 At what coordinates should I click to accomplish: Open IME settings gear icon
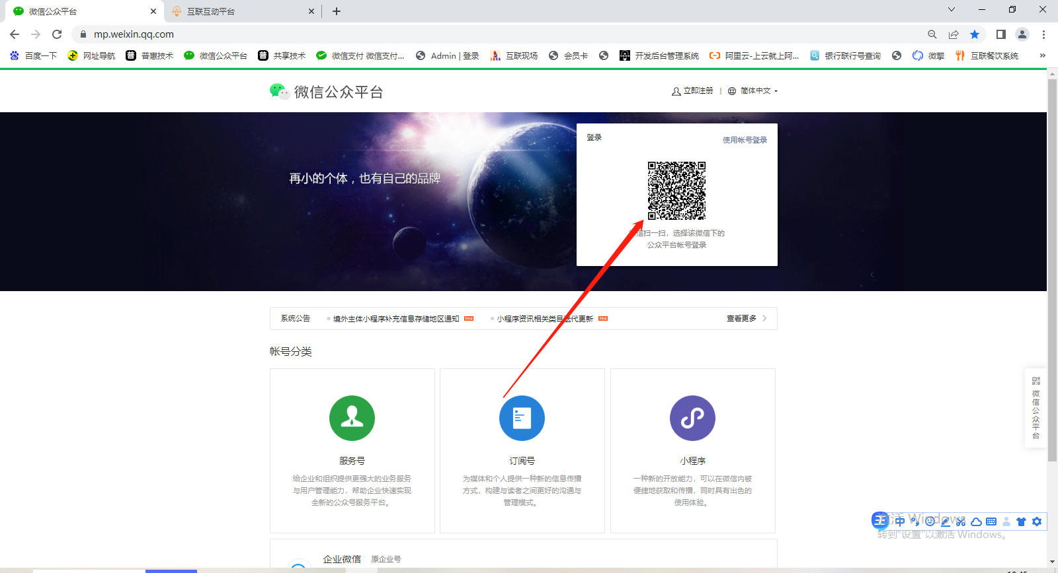coord(1037,522)
